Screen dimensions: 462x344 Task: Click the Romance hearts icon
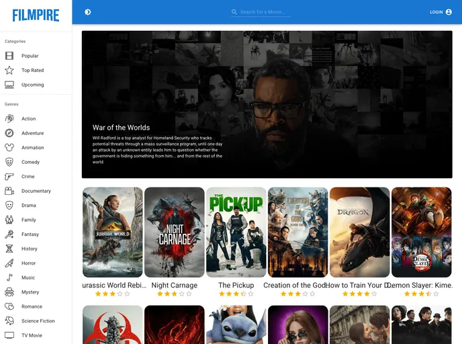pyautogui.click(x=9, y=306)
